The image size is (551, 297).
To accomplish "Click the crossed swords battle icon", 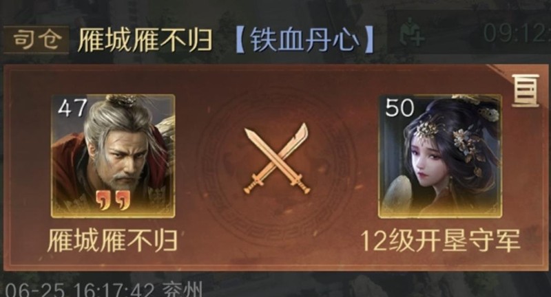I will 276,159.
